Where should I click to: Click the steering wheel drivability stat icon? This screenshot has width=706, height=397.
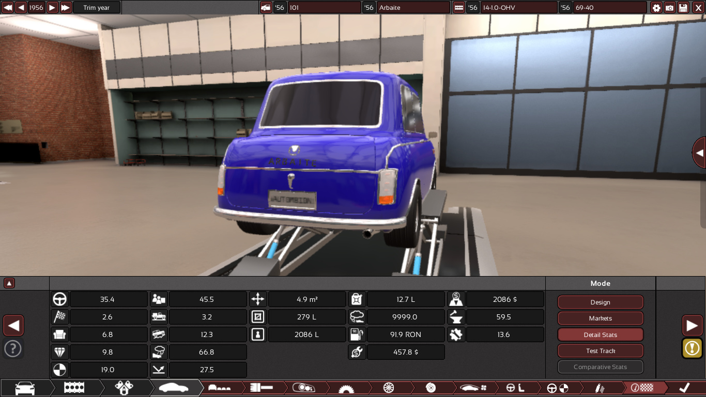[x=60, y=299]
